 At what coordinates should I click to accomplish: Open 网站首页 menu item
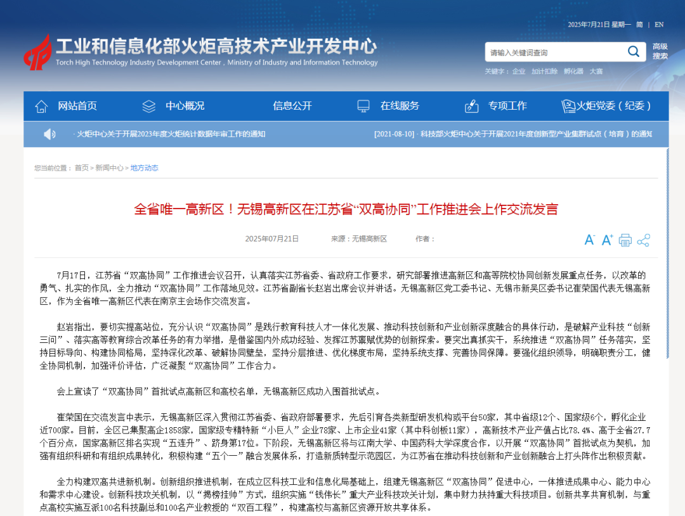tap(77, 106)
